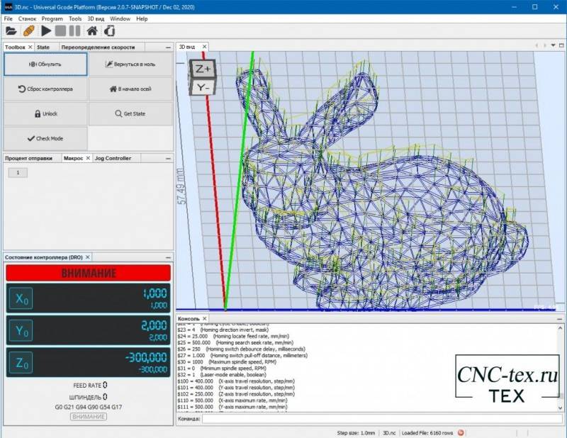567x438 pixels.
Task: Minimize the DRO panel
Action: (x=168, y=257)
